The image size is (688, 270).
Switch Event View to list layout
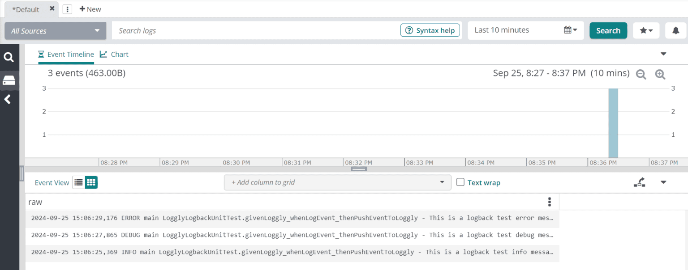coord(78,182)
